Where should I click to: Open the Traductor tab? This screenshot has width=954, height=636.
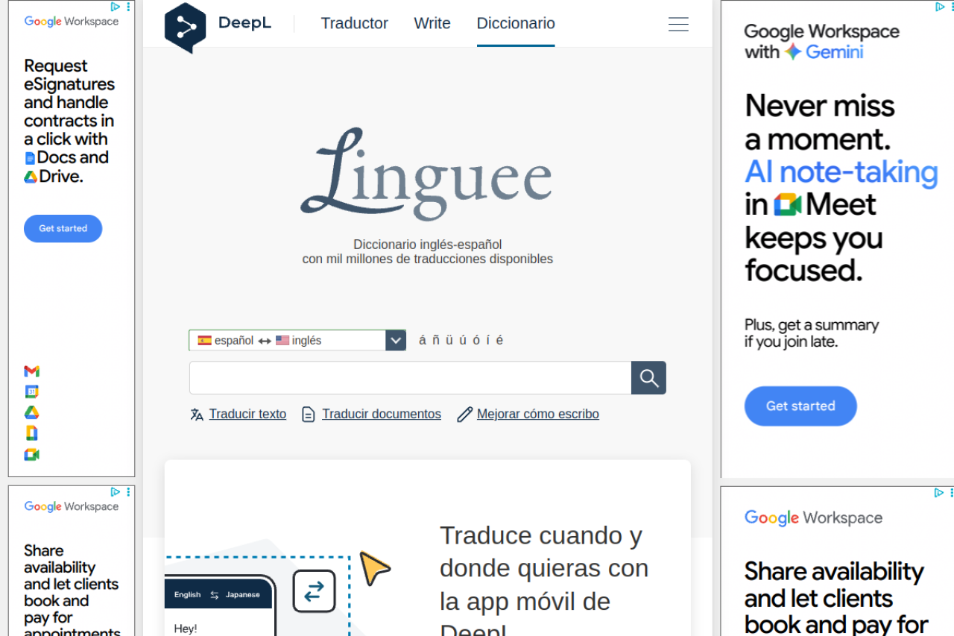click(354, 23)
